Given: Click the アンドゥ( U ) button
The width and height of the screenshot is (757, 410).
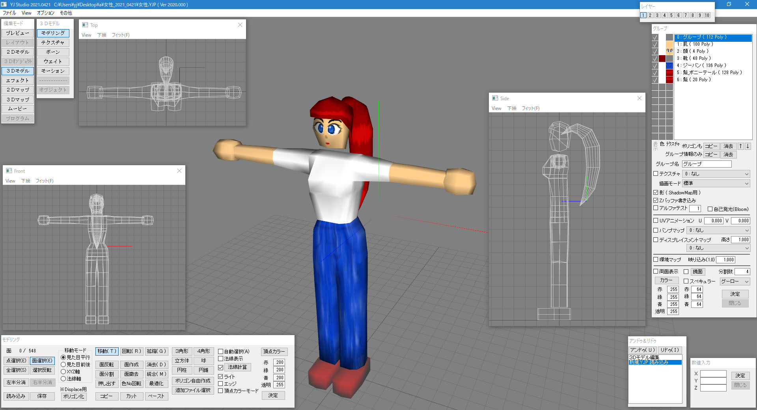Looking at the screenshot, I should 642,350.
